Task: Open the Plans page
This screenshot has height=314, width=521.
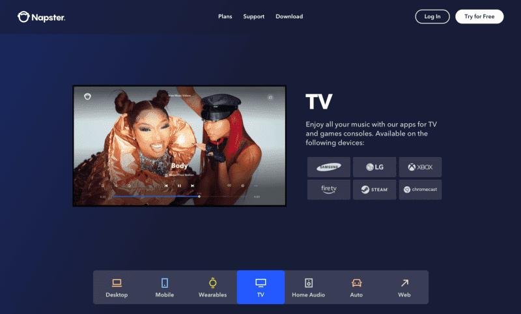Action: [225, 16]
